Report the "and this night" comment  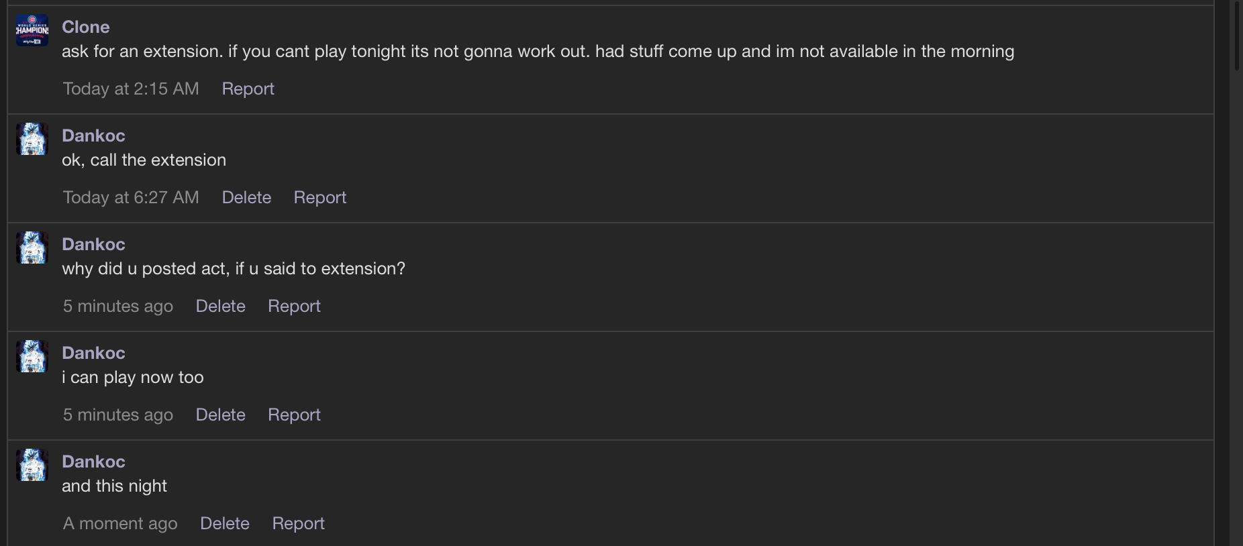tap(298, 523)
